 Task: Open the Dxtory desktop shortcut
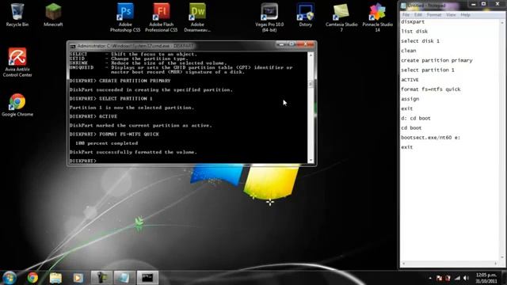pos(306,15)
